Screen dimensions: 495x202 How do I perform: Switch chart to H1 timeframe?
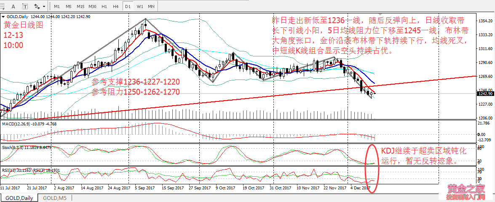click(x=104, y=7)
